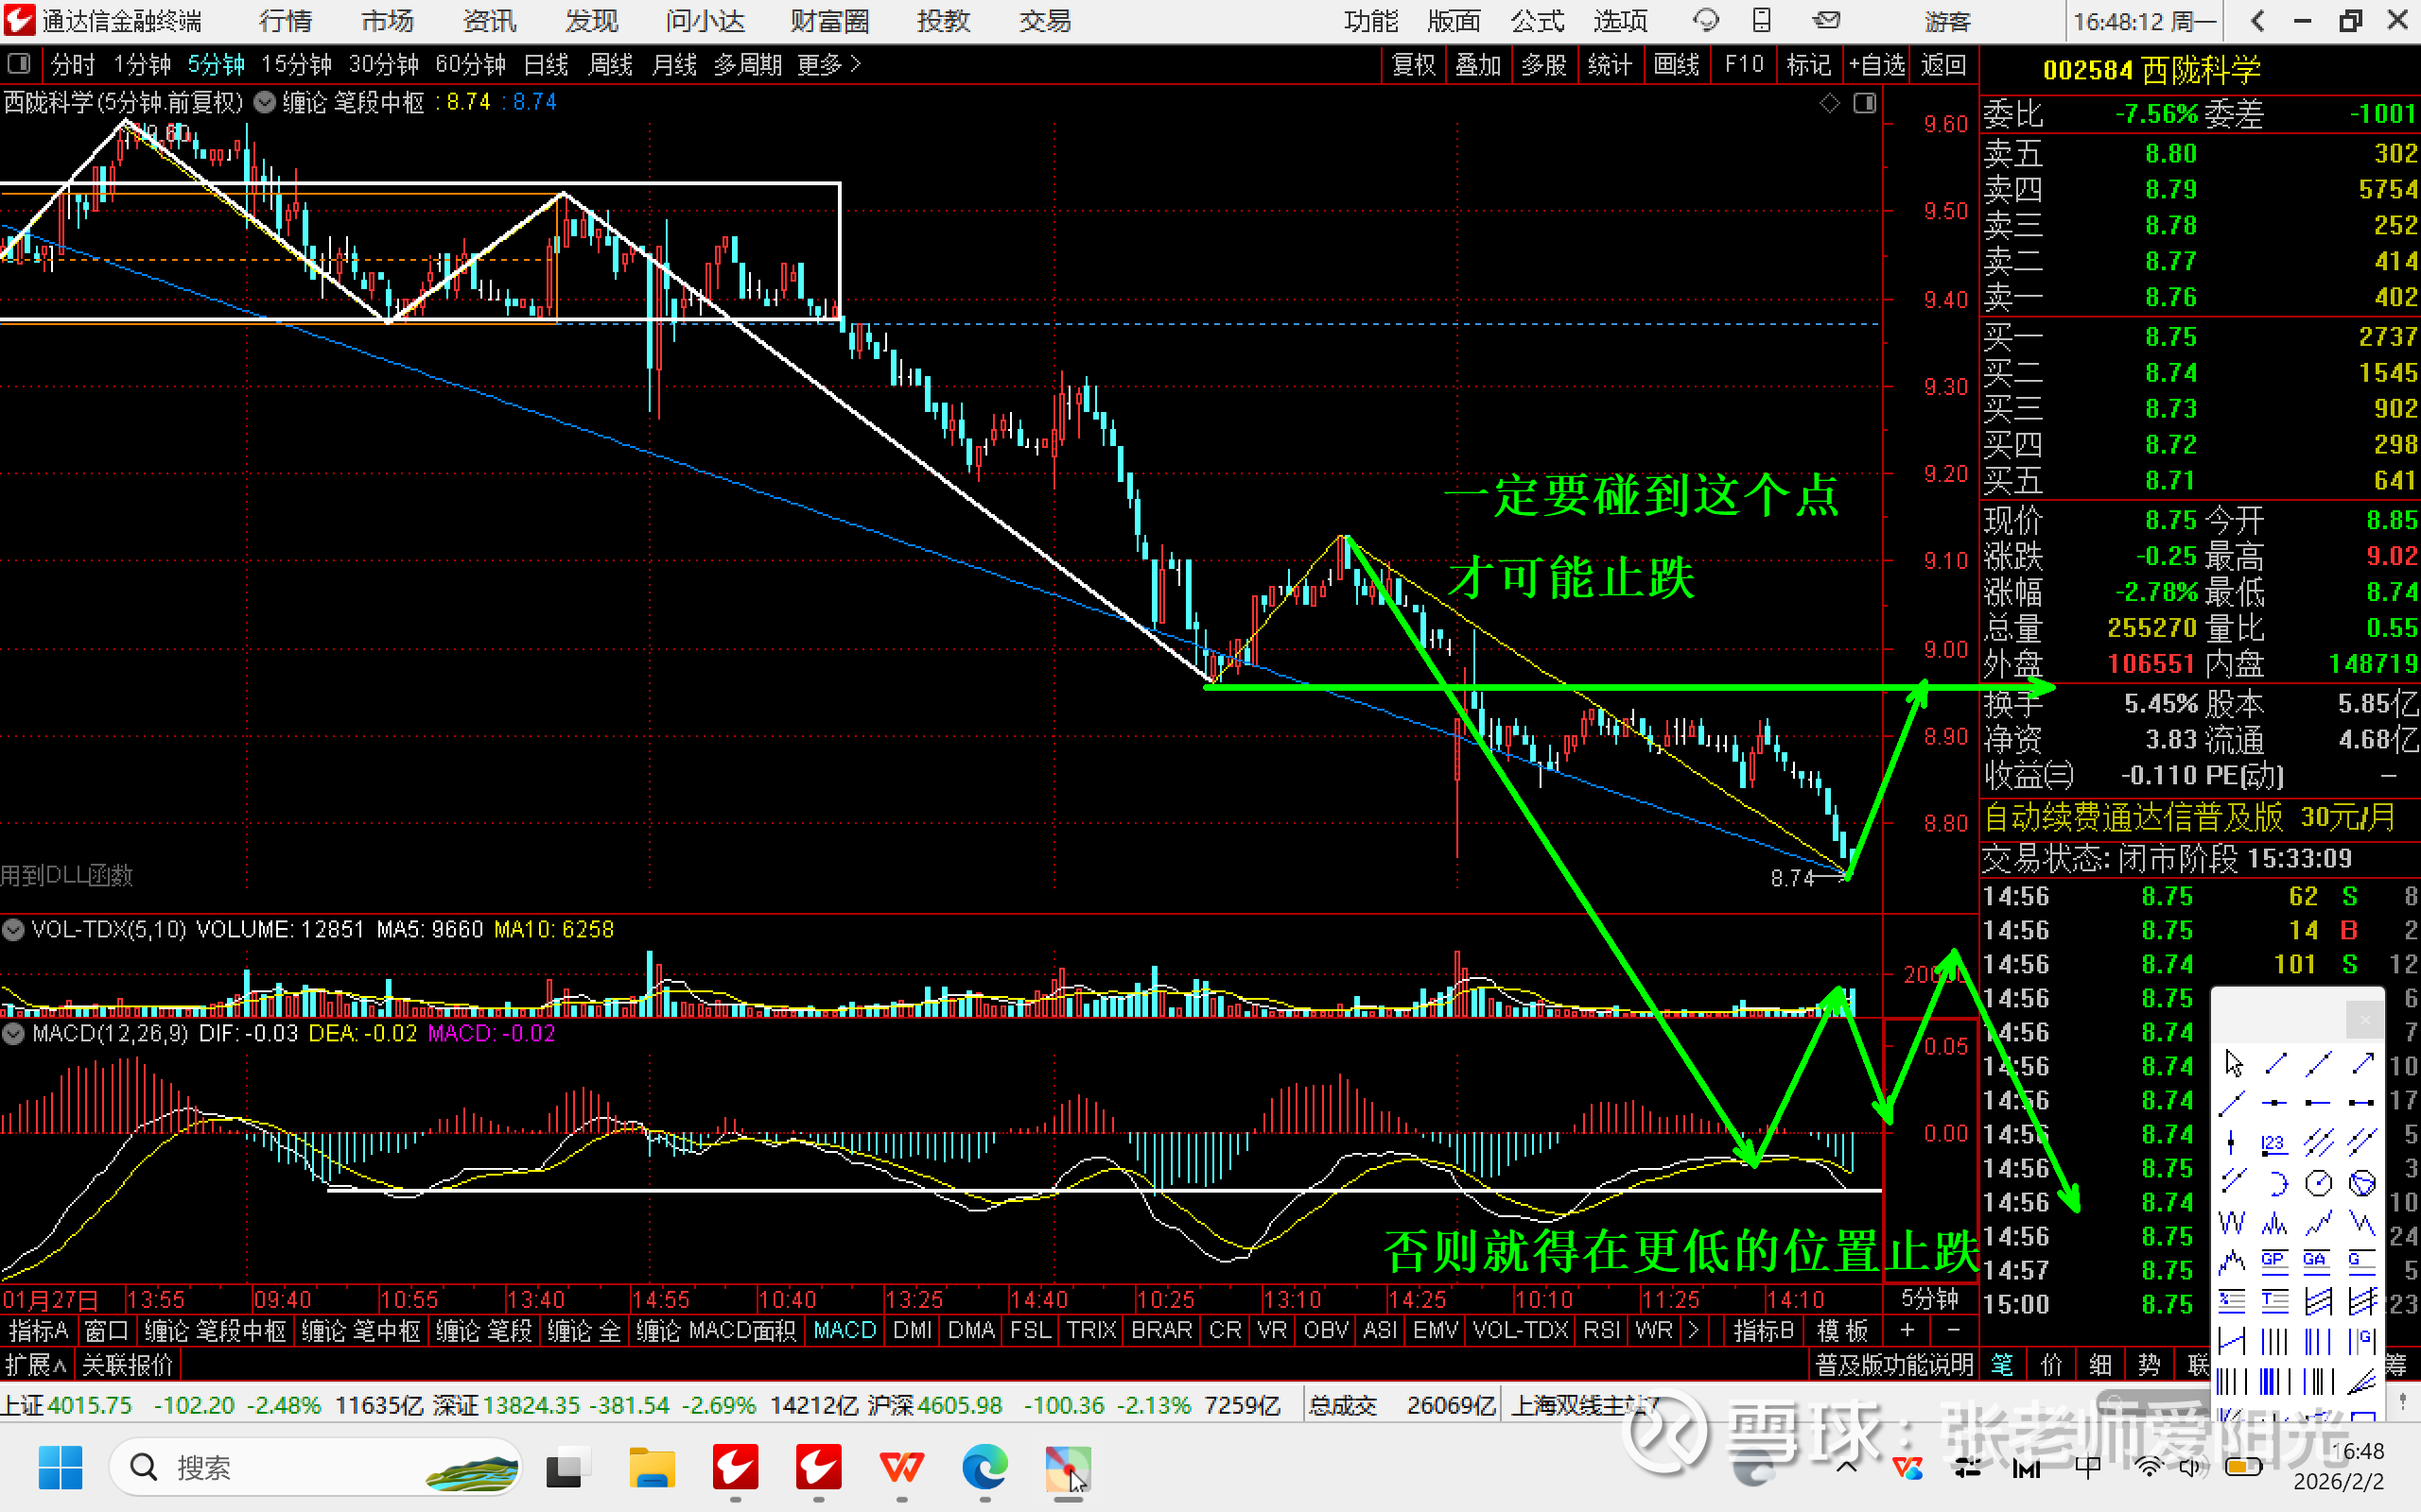The height and width of the screenshot is (1512, 2421).
Task: Click the mobile phone icon in title bar
Action: pos(1762,20)
